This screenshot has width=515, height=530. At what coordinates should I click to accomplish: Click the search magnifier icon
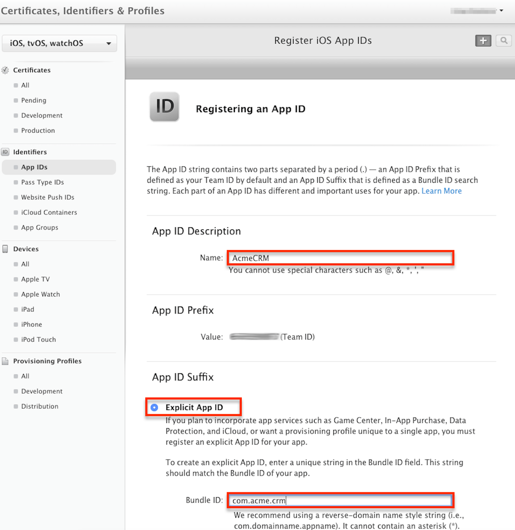[x=504, y=41]
